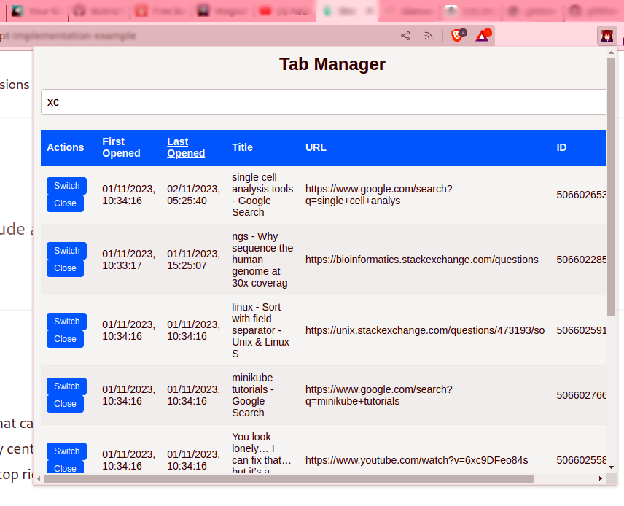Open the Tab Manager extension avatar icon
This screenshot has height=506, width=624.
tap(607, 36)
